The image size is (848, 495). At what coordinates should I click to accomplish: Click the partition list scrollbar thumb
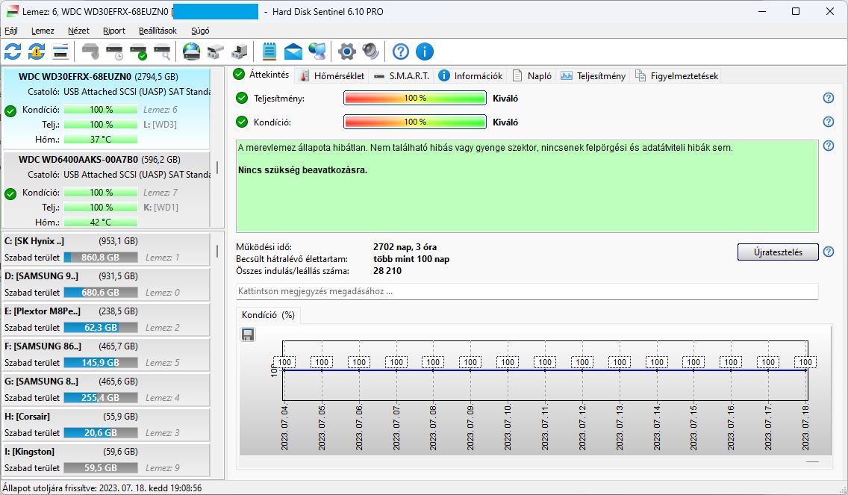pos(217,251)
